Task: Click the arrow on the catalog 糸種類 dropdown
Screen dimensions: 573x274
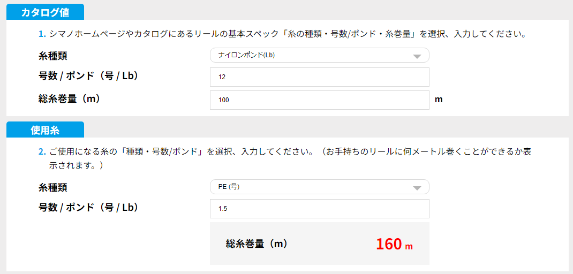Action: pos(417,56)
